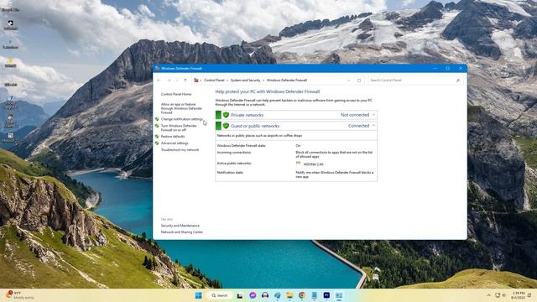Open Advanced settings link
The width and height of the screenshot is (537, 302).
tap(175, 143)
